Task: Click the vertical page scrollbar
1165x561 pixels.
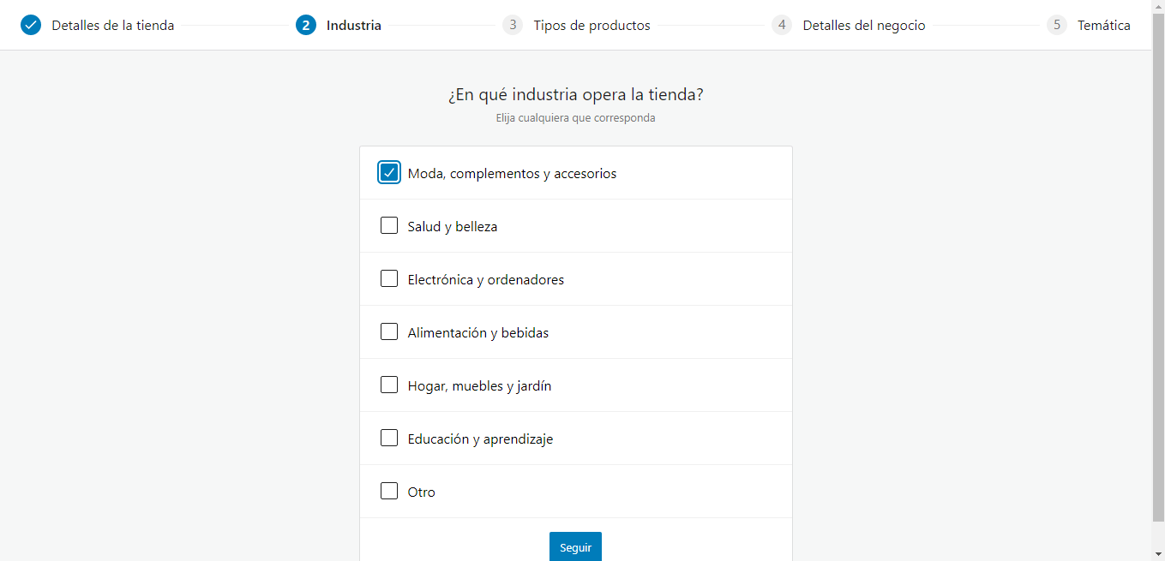Action: point(1157,257)
